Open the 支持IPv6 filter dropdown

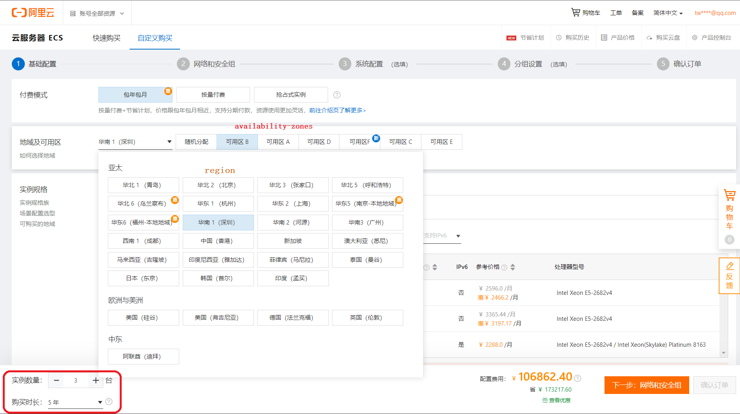pyautogui.click(x=442, y=236)
